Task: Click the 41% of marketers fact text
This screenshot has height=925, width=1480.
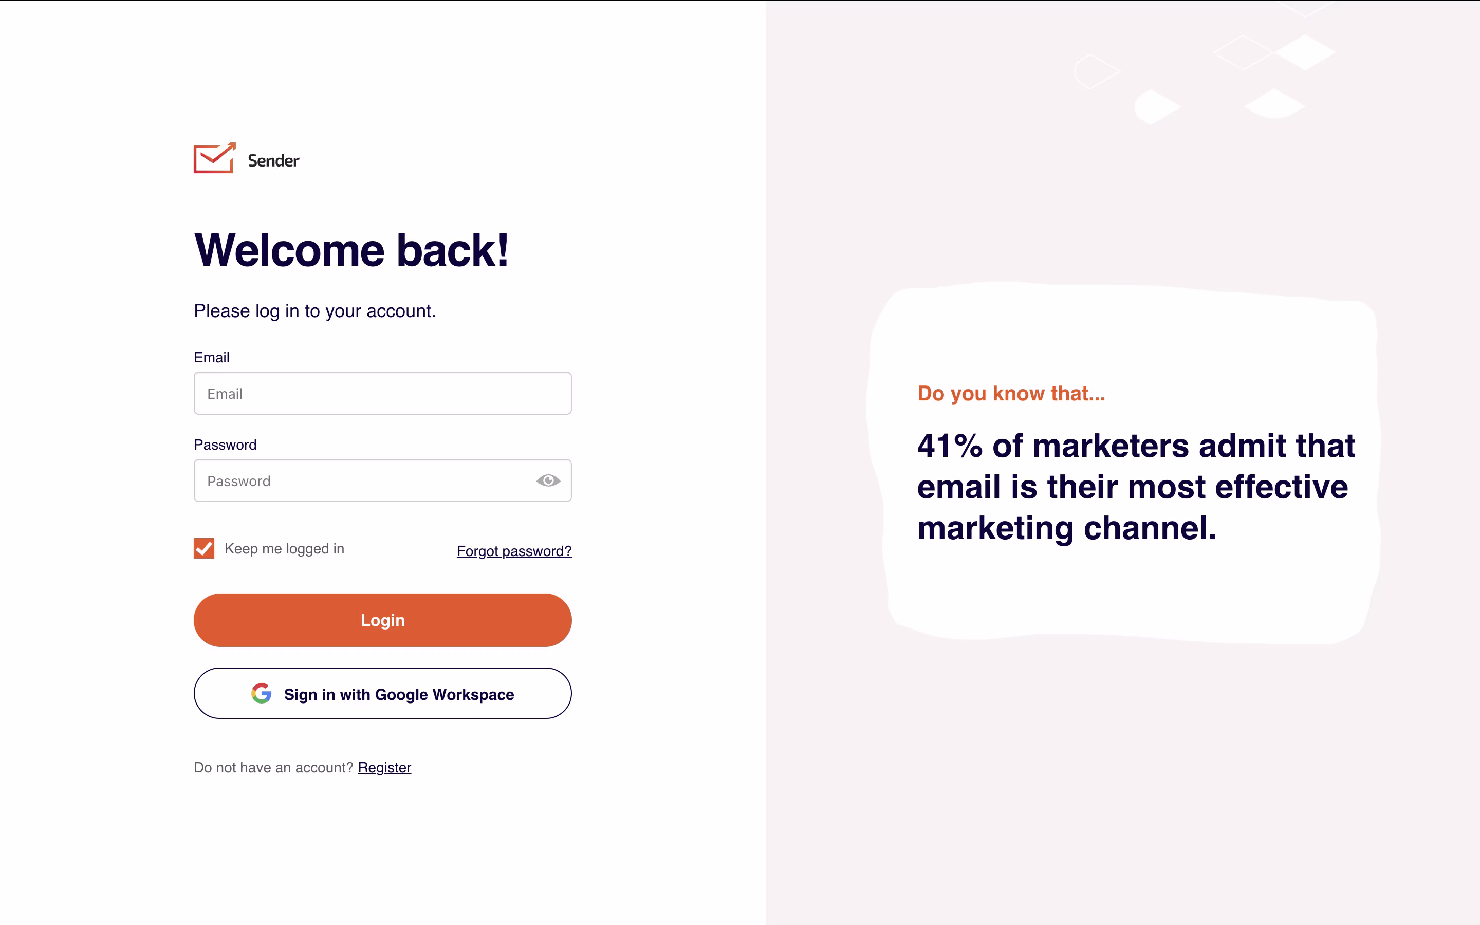Action: coord(1136,487)
